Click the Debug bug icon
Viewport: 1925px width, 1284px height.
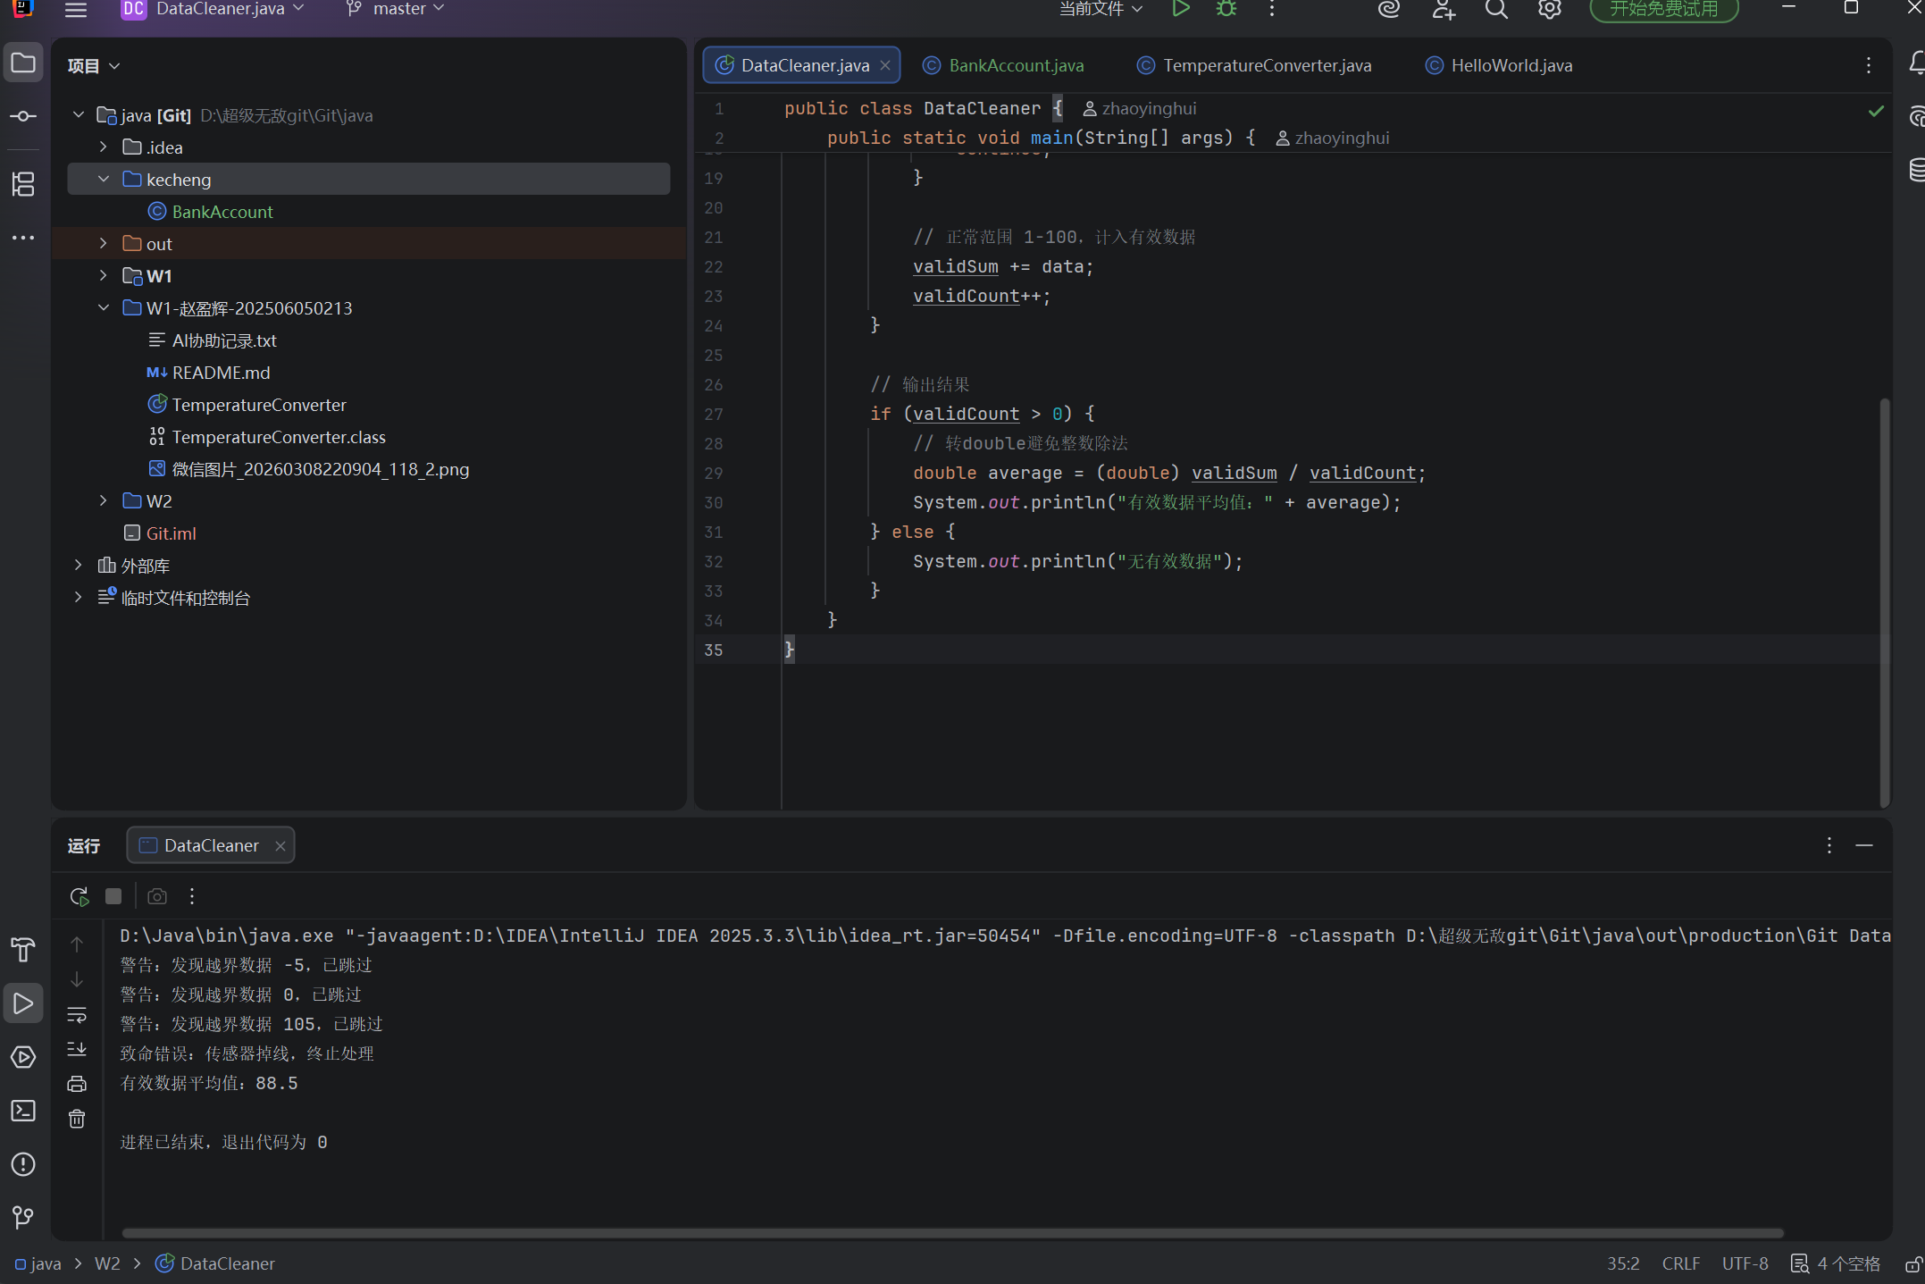(x=1226, y=9)
